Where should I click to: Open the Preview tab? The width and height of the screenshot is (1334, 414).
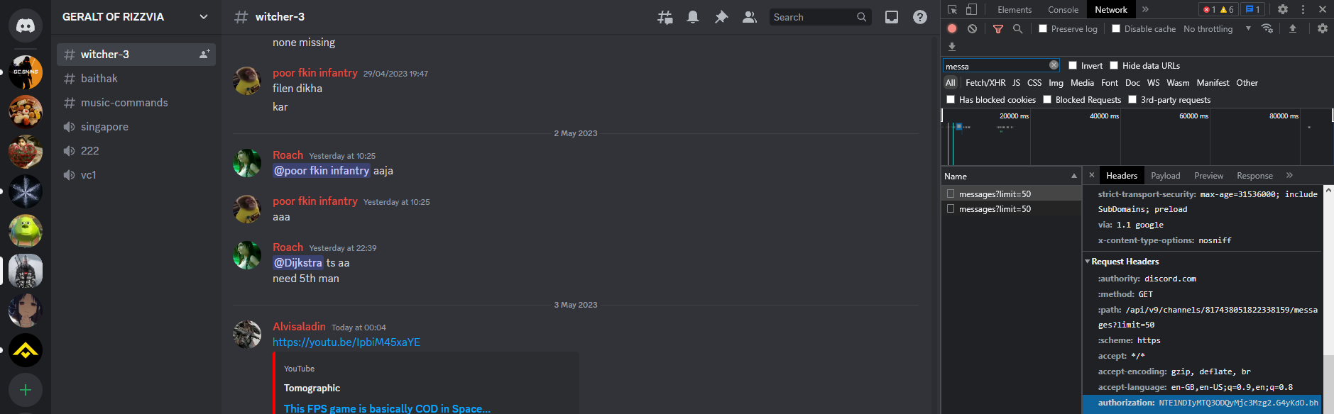(x=1208, y=175)
